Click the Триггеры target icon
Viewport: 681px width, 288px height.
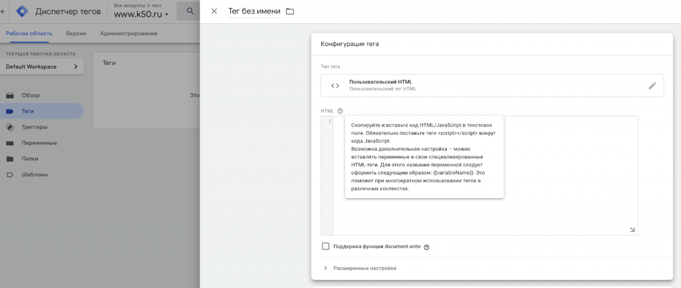[9, 127]
